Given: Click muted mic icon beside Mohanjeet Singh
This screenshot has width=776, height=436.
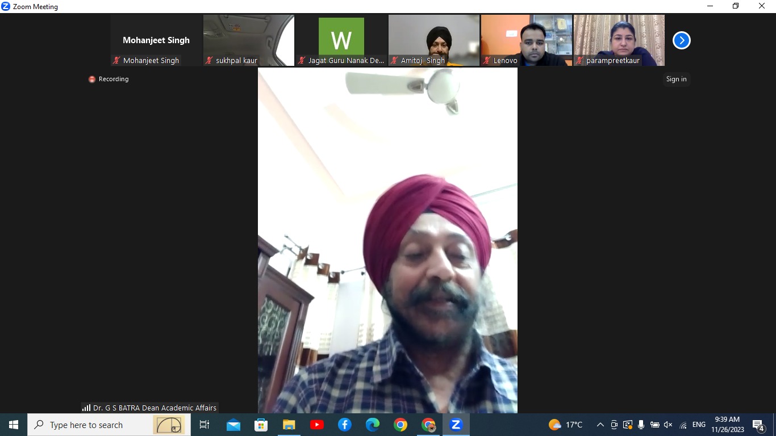Looking at the screenshot, I should (x=116, y=60).
